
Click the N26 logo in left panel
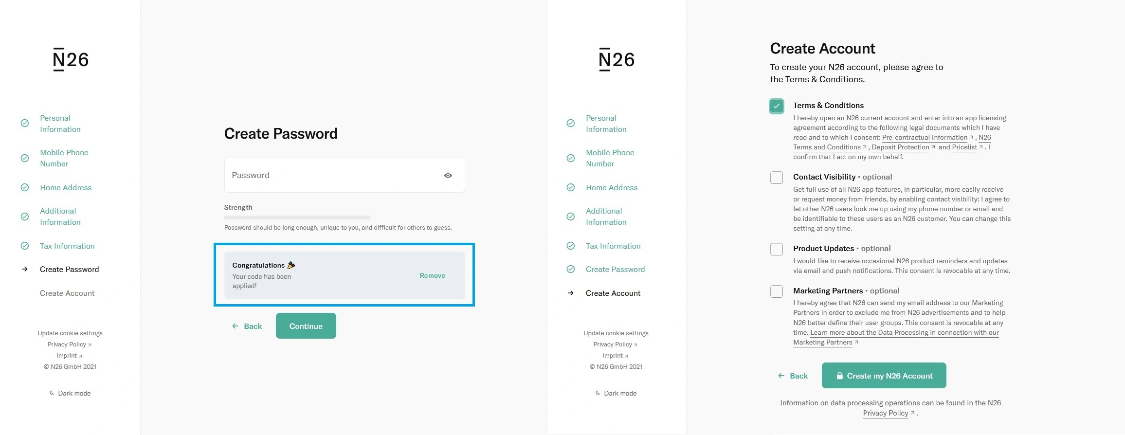point(71,60)
